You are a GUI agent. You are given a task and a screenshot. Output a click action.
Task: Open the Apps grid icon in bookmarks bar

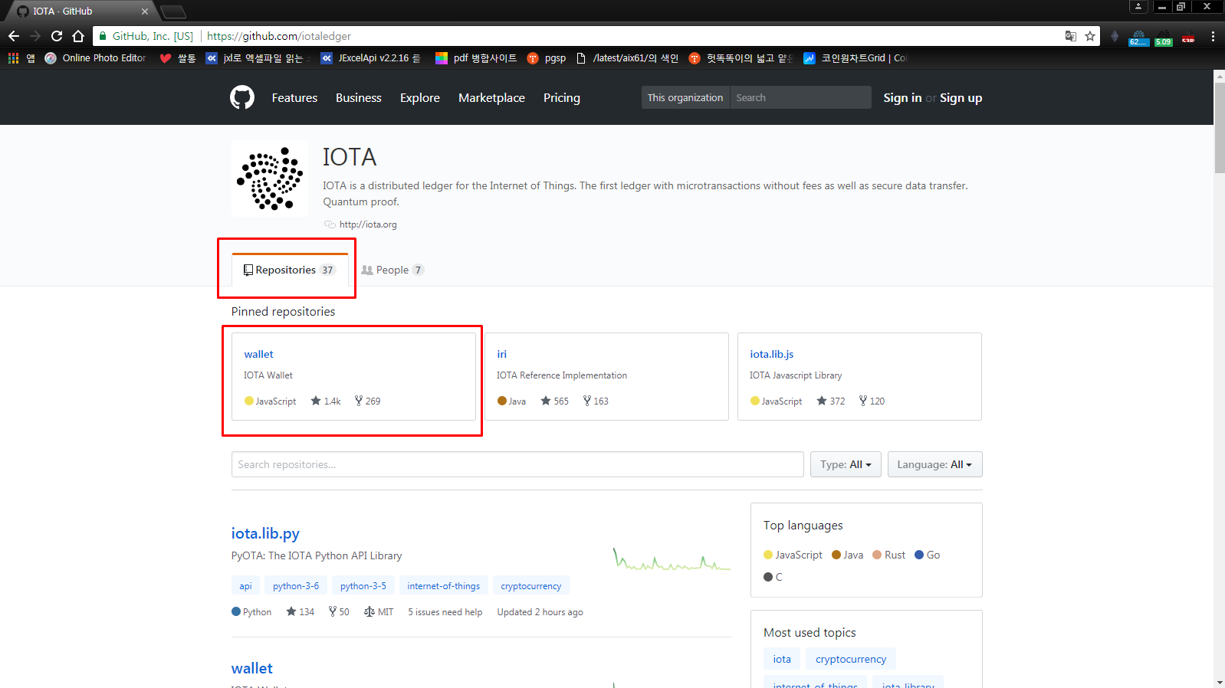pos(13,58)
